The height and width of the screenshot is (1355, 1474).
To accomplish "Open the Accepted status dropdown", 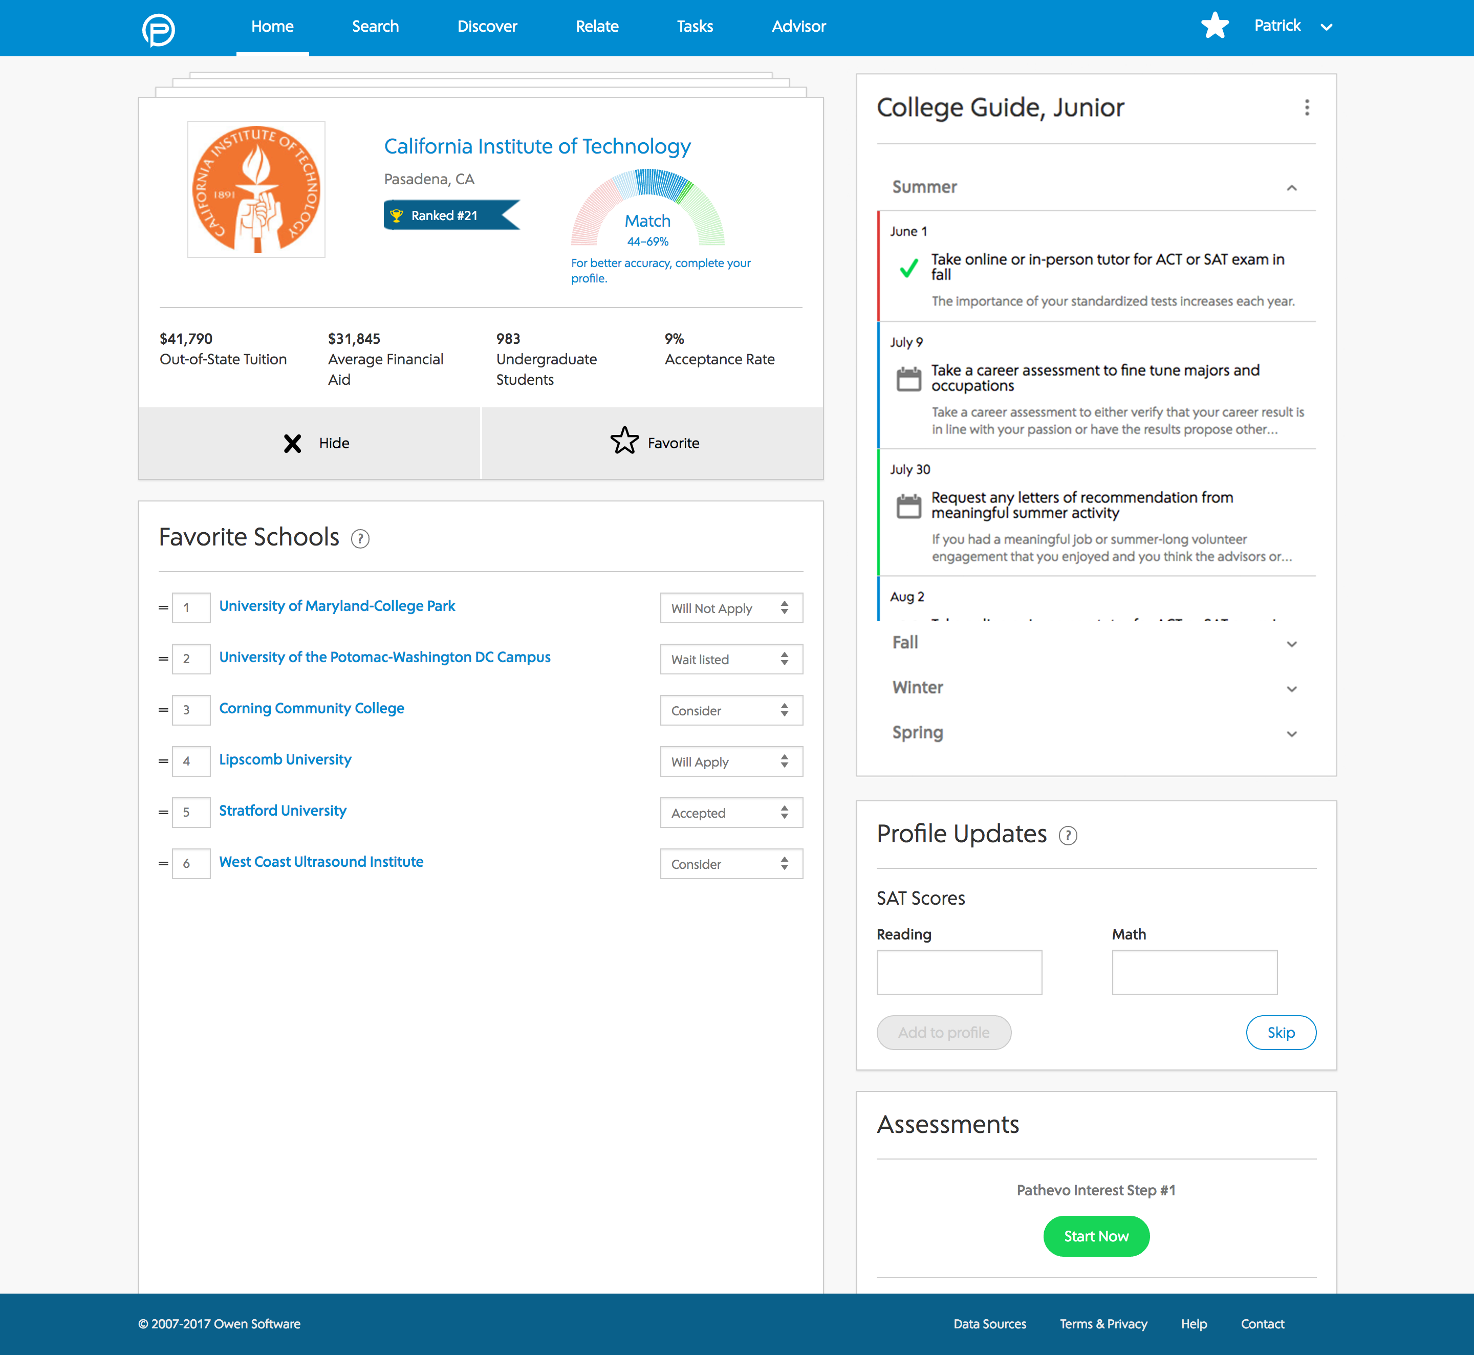I will pyautogui.click(x=731, y=813).
